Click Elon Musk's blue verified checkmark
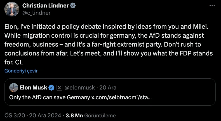Image resolution: width=221 pixels, height=121 pixels. tap(51, 88)
